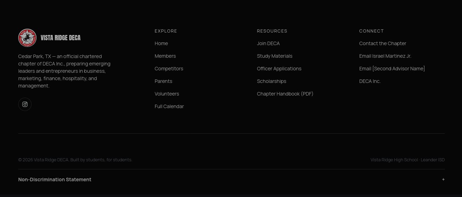The height and width of the screenshot is (197, 462).
Task: Open the Members page link
Action: (x=165, y=56)
